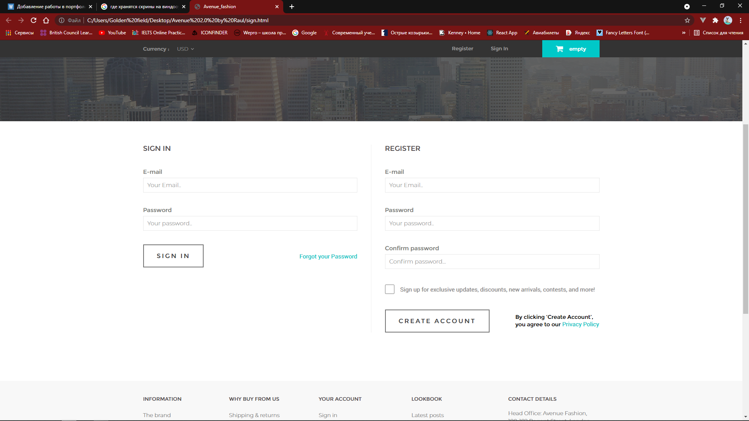The width and height of the screenshot is (749, 421).
Task: Check the exclusive updates sign-up checkbox
Action: [x=390, y=289]
